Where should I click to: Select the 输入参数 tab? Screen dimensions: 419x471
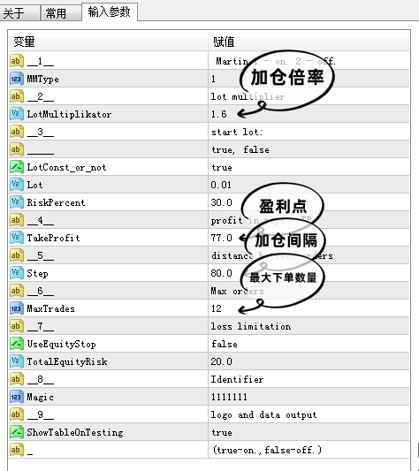(x=110, y=12)
